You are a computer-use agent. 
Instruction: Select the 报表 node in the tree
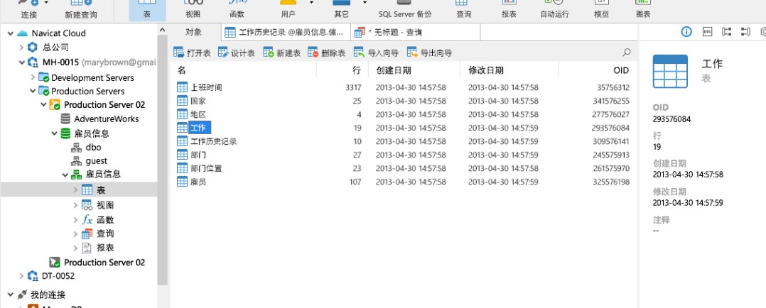click(x=98, y=248)
